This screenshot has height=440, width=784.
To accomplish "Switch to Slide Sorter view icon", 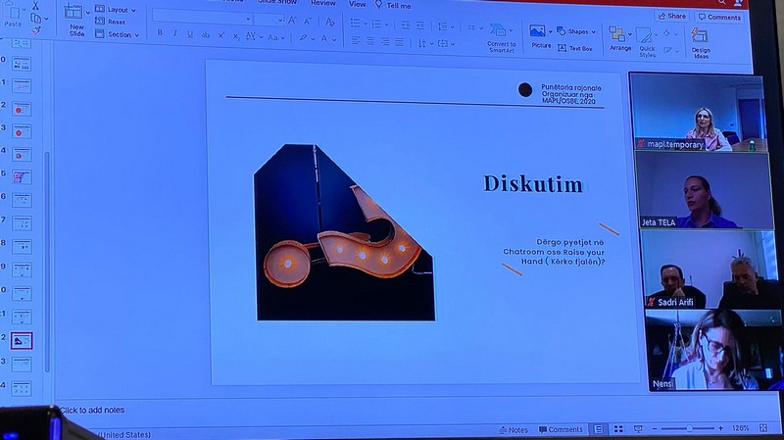I will (618, 429).
